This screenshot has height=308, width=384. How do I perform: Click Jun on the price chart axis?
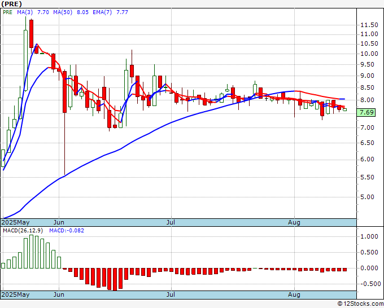pos(59,222)
